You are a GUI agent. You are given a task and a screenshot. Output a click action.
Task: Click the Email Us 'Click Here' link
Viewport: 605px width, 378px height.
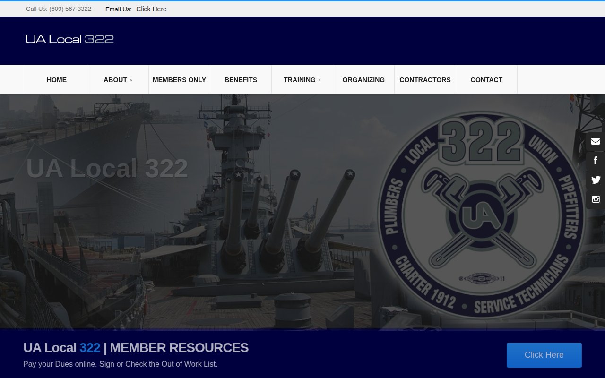pyautogui.click(x=151, y=9)
